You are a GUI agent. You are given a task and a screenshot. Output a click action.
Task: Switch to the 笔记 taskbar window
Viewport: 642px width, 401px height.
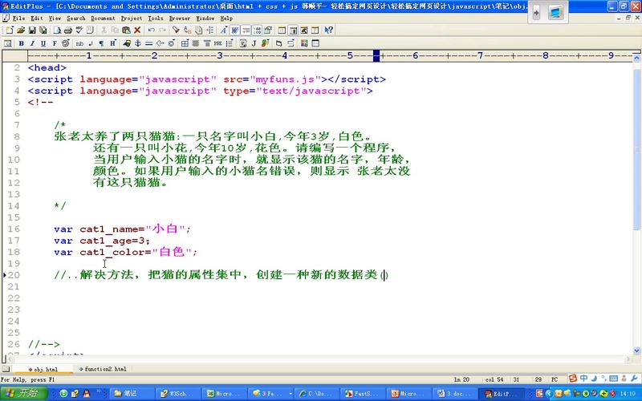(132, 394)
